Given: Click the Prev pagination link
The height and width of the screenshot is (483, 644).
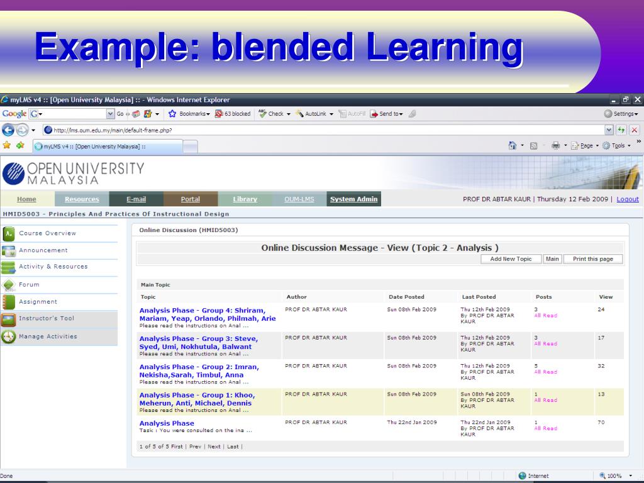Looking at the screenshot, I should (x=195, y=447).
